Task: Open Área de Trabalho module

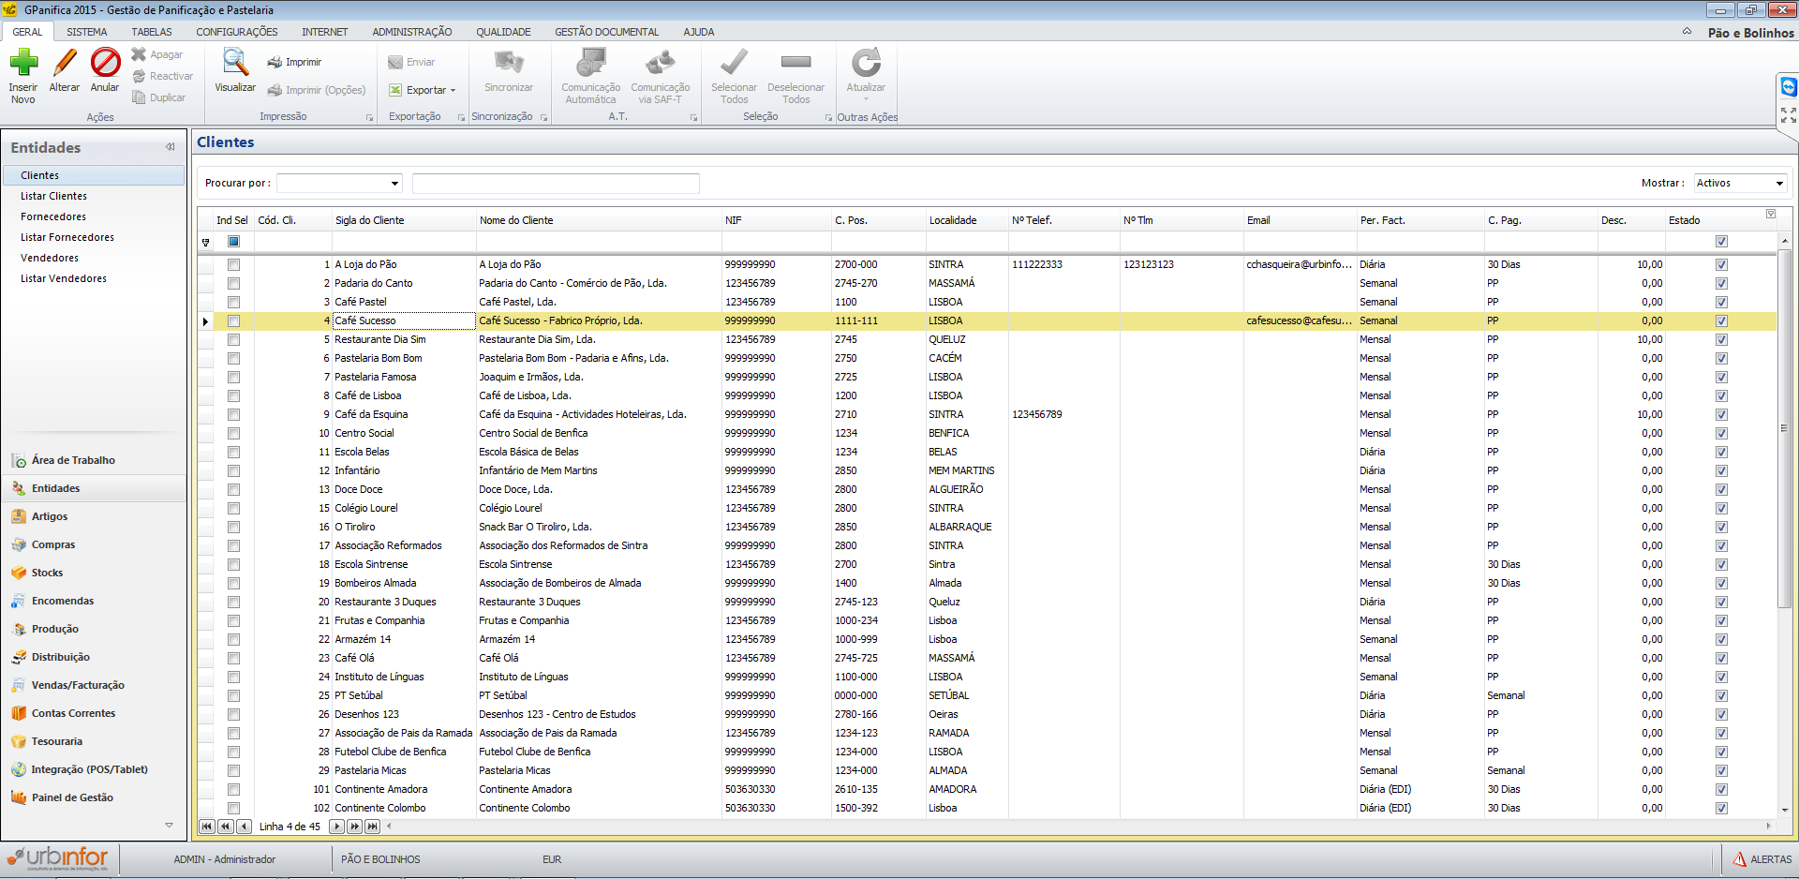Action: point(94,460)
